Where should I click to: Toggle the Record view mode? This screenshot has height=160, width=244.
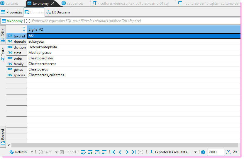click(3, 137)
